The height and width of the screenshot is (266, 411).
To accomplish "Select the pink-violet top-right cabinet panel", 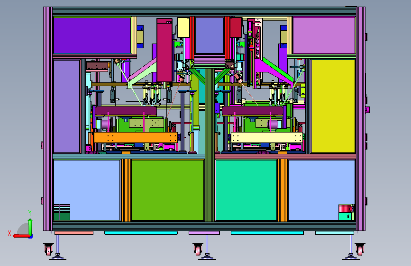I will (x=324, y=35).
